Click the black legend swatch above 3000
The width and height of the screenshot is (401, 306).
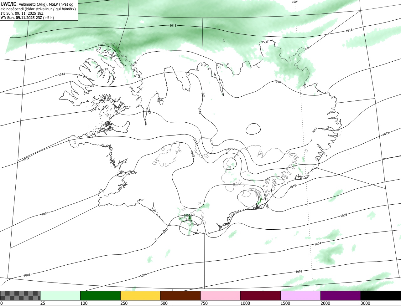coord(381,295)
